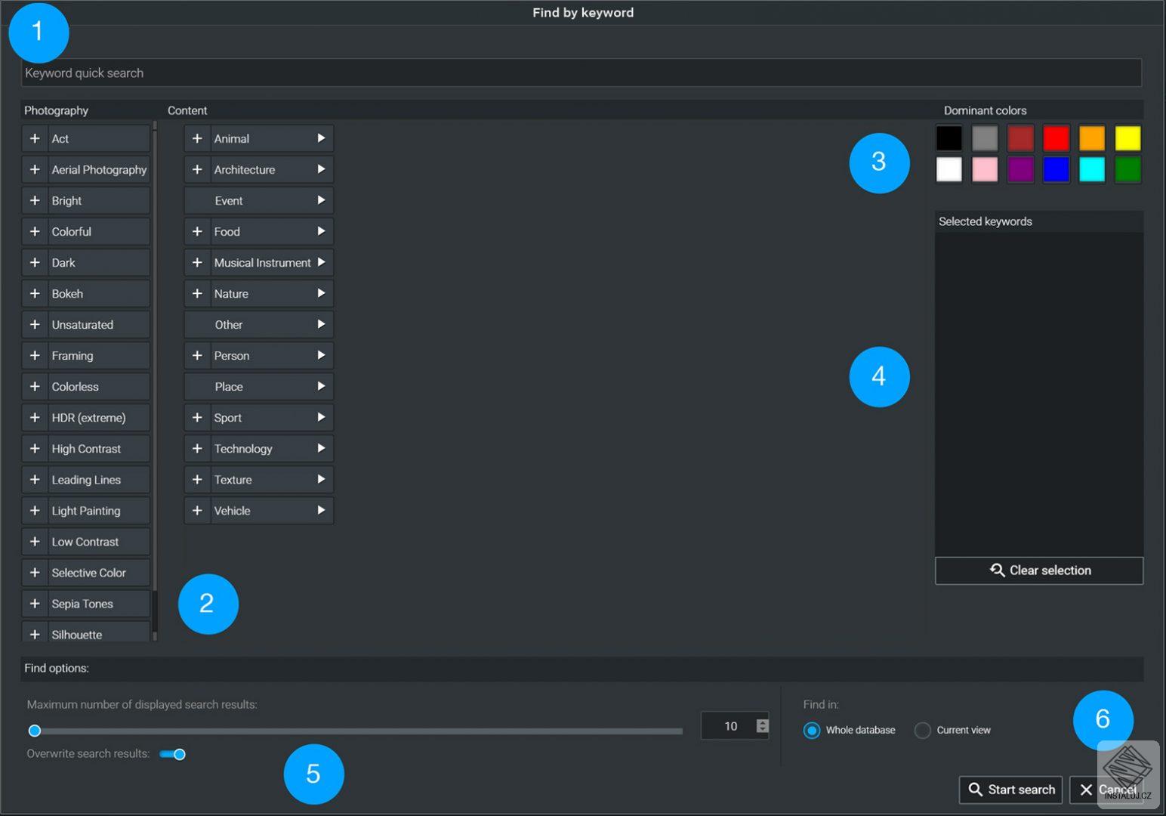Viewport: 1166px width, 816px height.
Task: Add the Act keyword with plus icon
Action: [35, 138]
